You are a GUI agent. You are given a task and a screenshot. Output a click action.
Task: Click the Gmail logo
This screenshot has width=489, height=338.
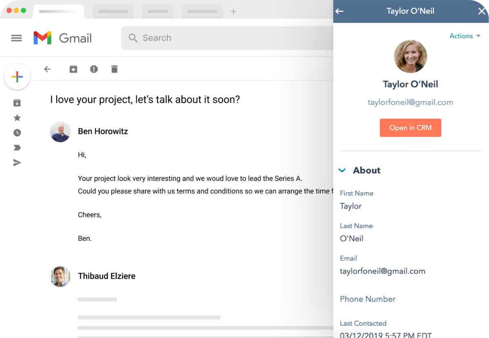point(63,38)
